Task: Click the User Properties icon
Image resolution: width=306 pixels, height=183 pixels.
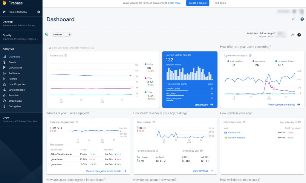Action: click(x=4, y=84)
